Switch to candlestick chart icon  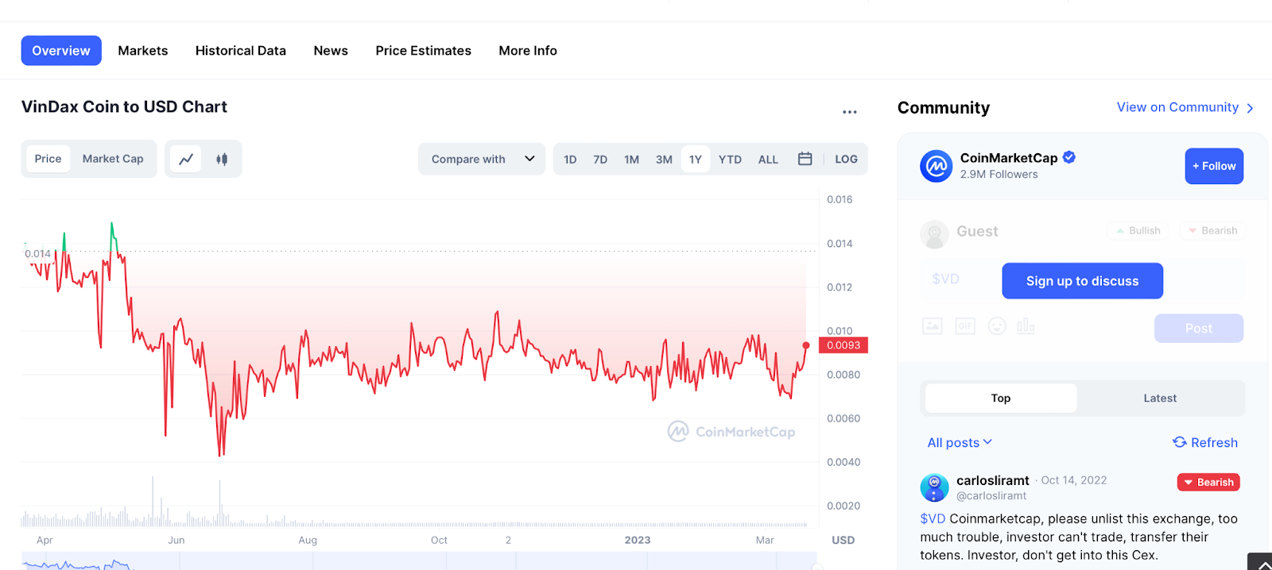pyautogui.click(x=222, y=159)
